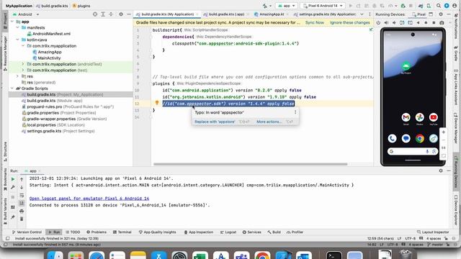The height and width of the screenshot is (259, 461).
Task: Open master git branch widget
Action: [436, 245]
